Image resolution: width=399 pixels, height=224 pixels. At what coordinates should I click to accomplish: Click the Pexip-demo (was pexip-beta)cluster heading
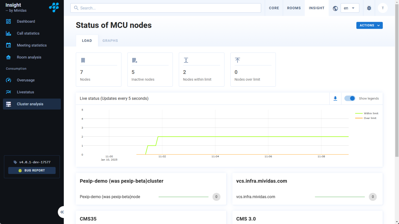[122, 181]
